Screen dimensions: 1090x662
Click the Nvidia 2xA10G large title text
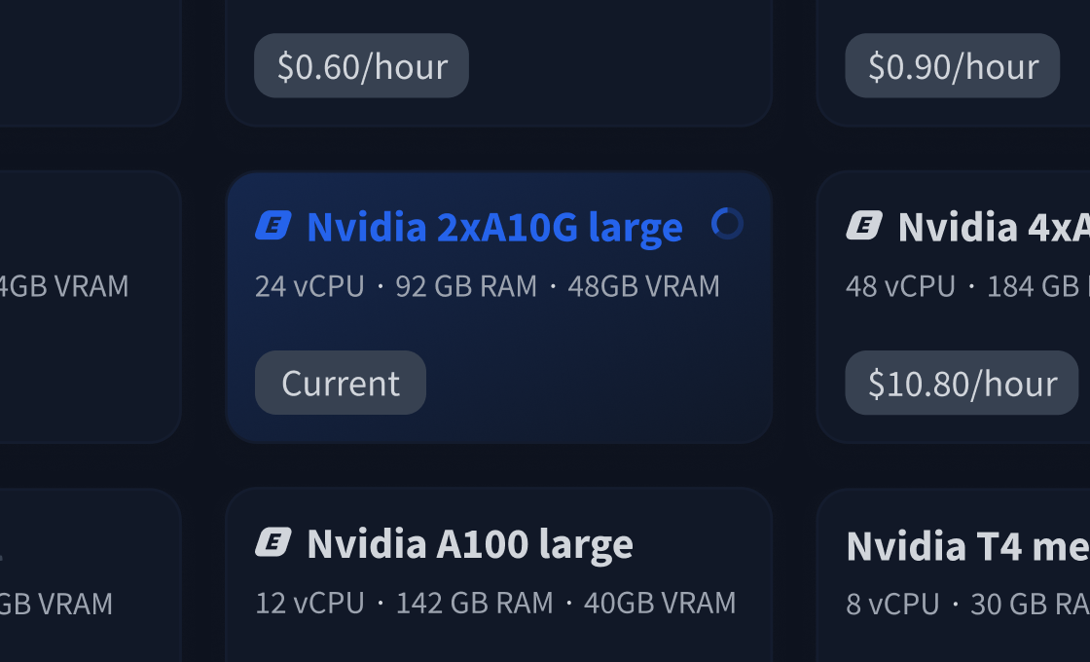tap(493, 226)
